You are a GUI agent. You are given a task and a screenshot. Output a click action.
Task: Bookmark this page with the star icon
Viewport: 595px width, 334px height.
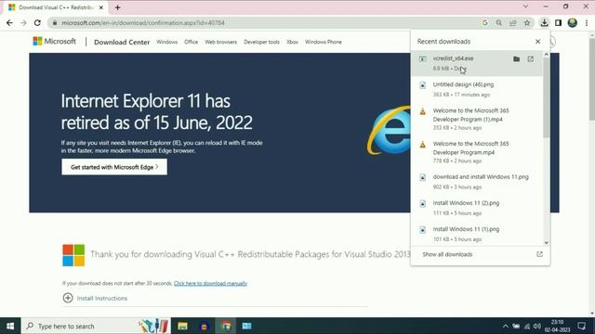[x=527, y=22]
